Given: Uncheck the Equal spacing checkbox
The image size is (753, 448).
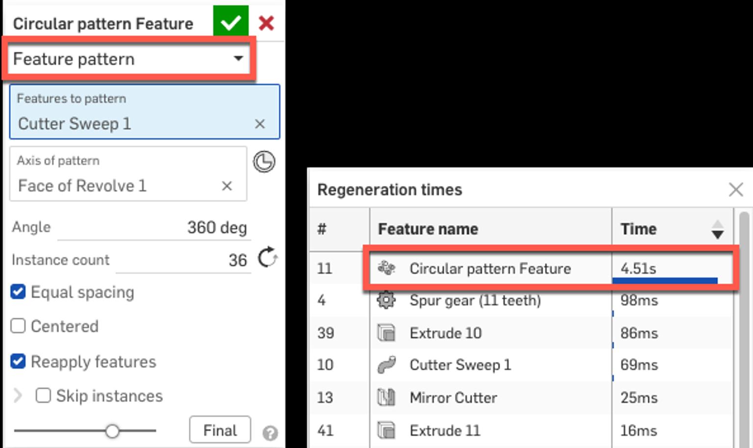Looking at the screenshot, I should (18, 292).
